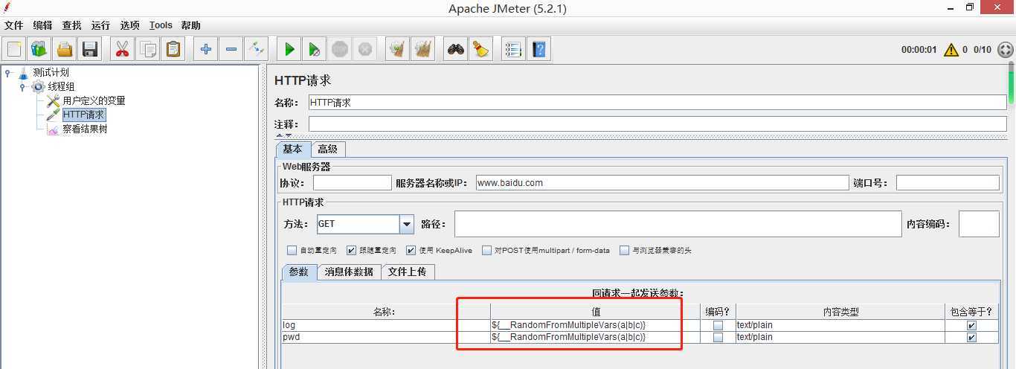Collapse the 线程组 tree handle
This screenshot has height=369, width=1016.
pos(22,86)
